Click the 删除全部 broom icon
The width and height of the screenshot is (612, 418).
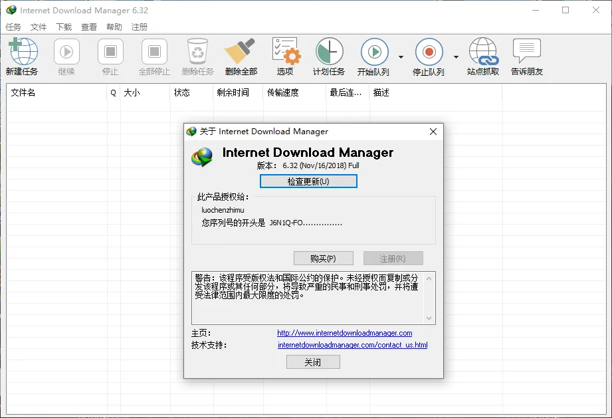tap(241, 52)
